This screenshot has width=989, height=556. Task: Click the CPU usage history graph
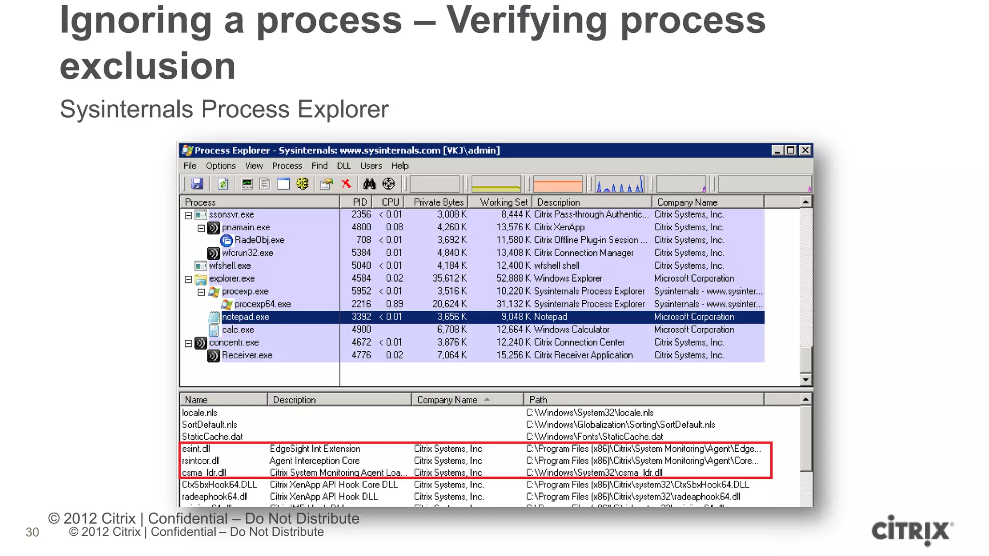click(x=435, y=184)
